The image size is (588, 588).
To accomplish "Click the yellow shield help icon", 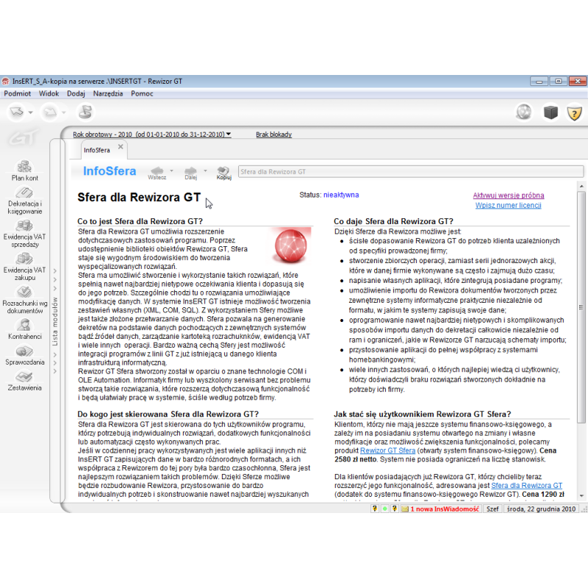I will 574,112.
